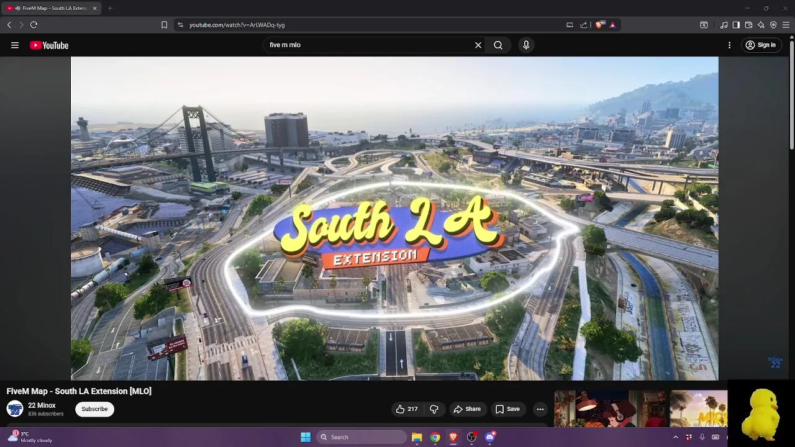Open Brave Shields lion icon
This screenshot has height=447, width=795.
[x=599, y=25]
